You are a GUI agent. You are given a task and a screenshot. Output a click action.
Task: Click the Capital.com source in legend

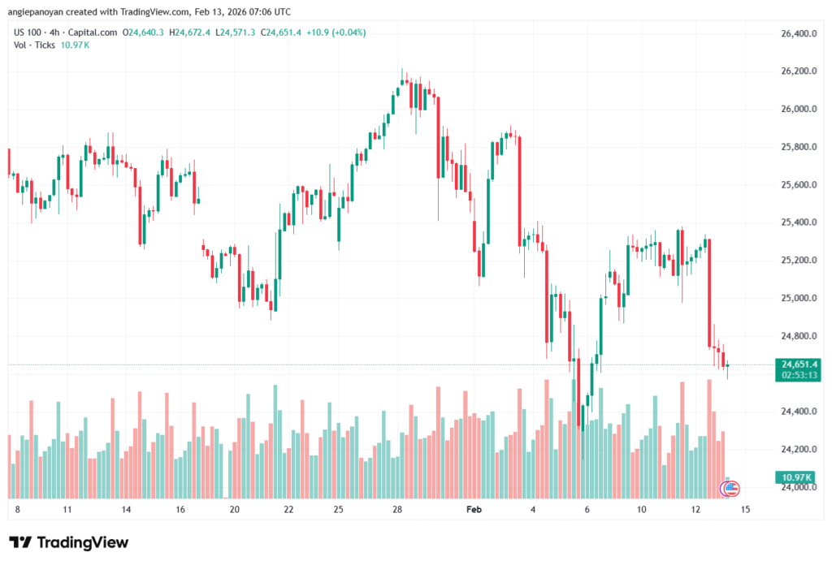93,32
